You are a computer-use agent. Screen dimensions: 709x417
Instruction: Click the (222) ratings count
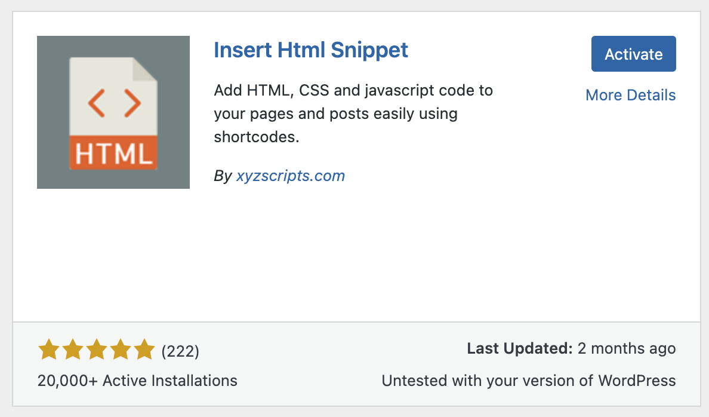[x=180, y=351]
